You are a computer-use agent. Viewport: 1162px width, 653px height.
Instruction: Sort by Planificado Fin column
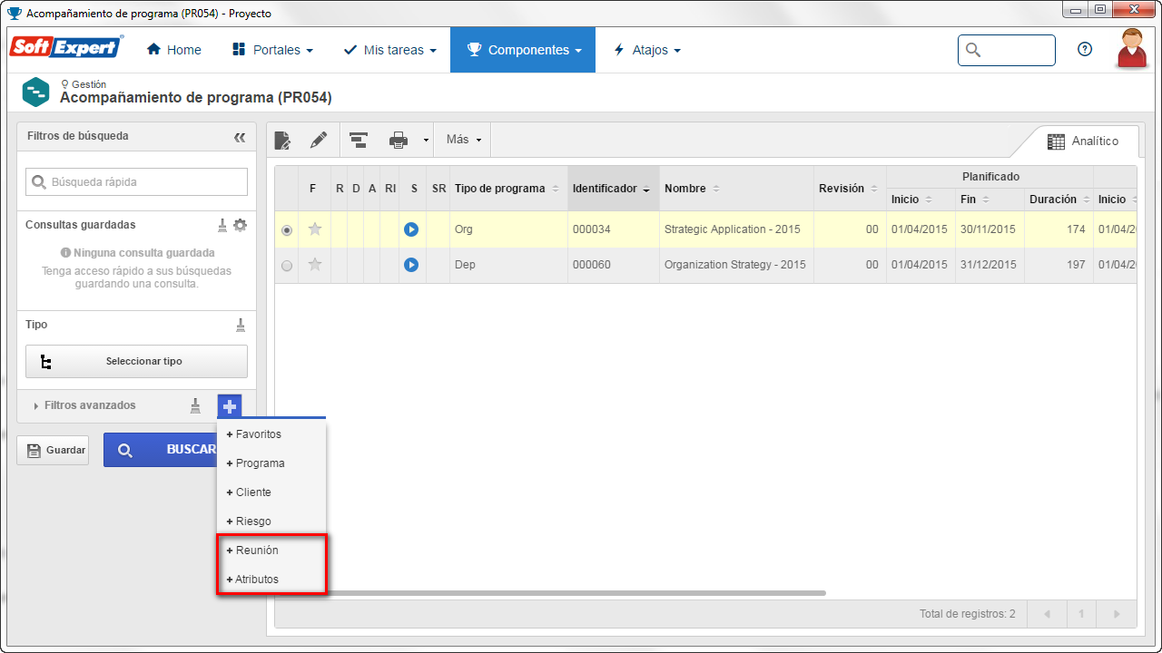pos(990,200)
